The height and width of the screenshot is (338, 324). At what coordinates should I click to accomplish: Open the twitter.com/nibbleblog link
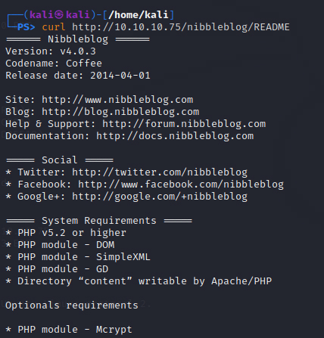[x=160, y=172]
